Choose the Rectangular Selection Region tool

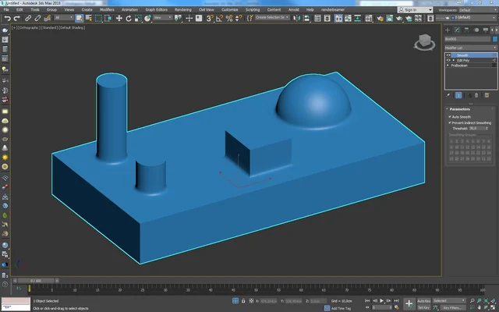pyautogui.click(x=98, y=18)
